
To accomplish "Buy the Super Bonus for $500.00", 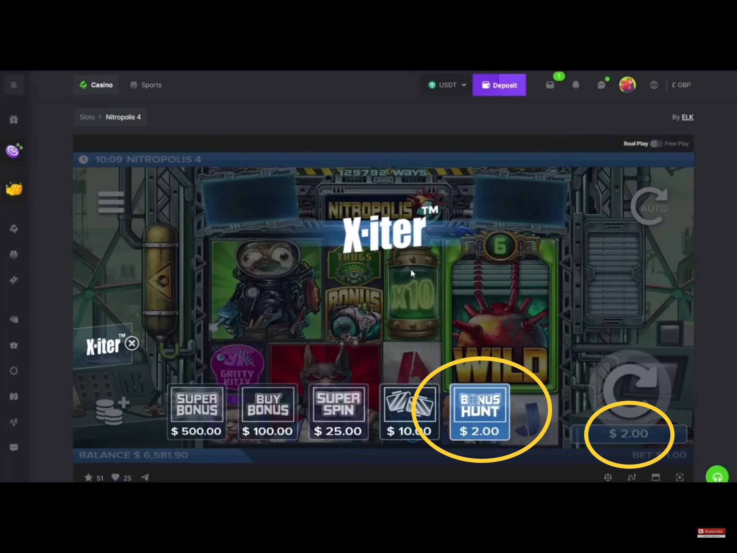I will pyautogui.click(x=196, y=412).
